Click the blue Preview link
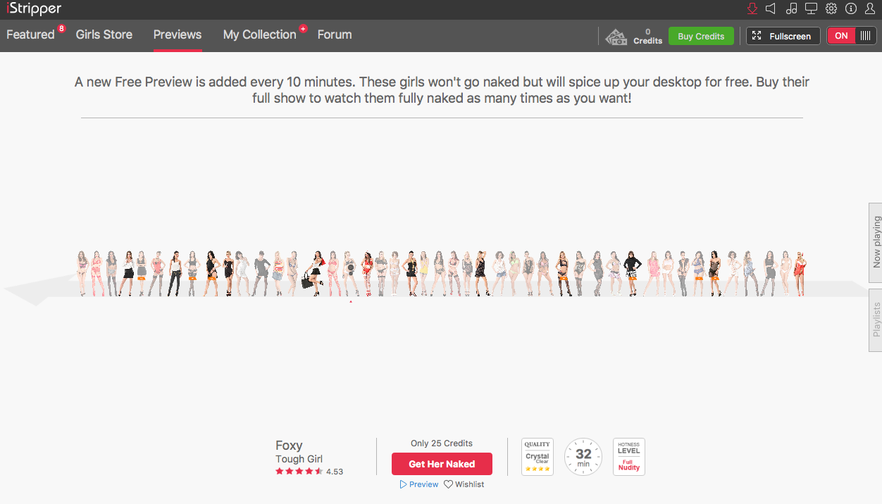882x504 pixels. click(x=419, y=484)
